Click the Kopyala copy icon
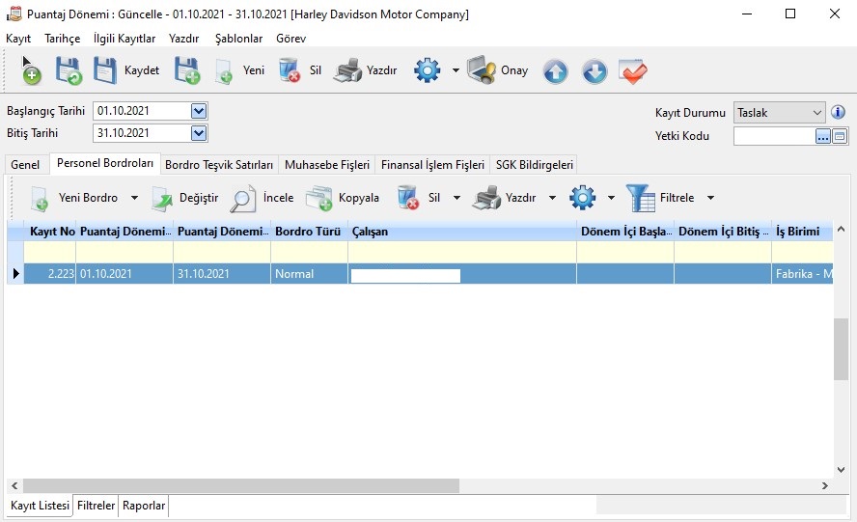 pyautogui.click(x=318, y=198)
